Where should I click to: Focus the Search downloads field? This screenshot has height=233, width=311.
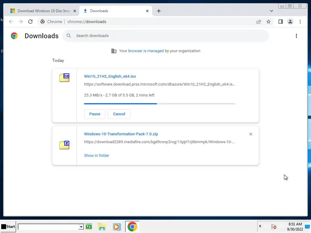pyautogui.click(x=166, y=36)
